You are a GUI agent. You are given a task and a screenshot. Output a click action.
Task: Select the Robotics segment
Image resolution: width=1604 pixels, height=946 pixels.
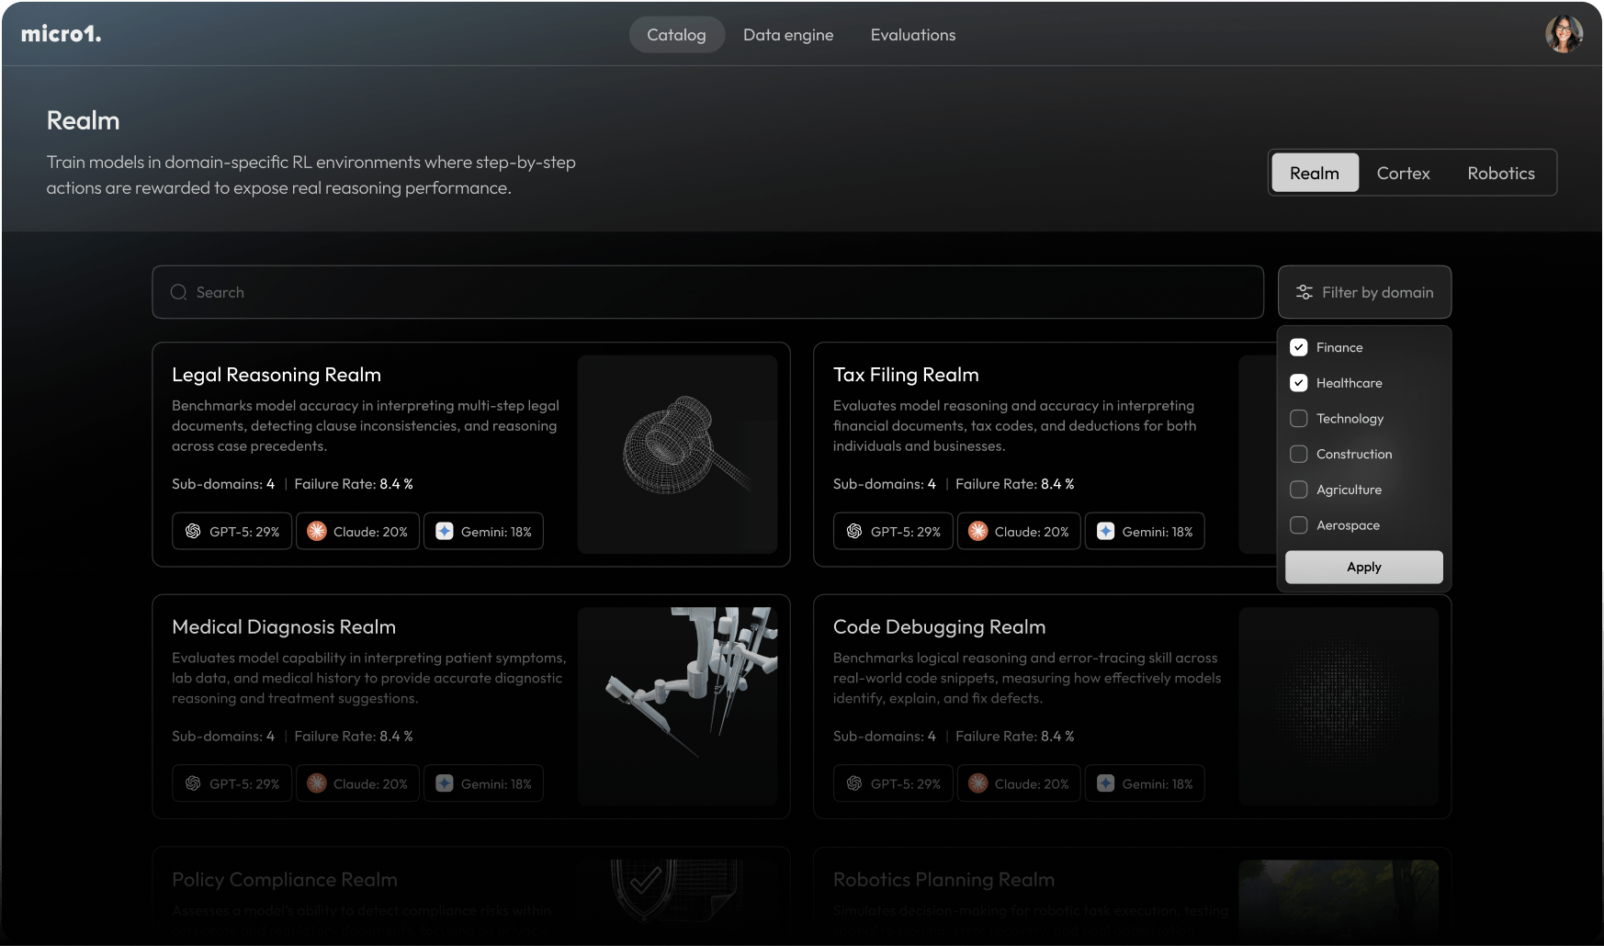click(1501, 173)
